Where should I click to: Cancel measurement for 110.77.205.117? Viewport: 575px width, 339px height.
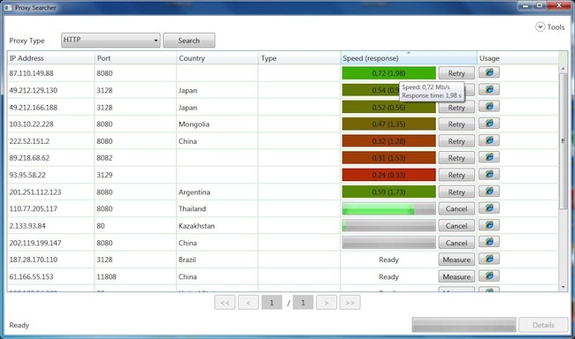(x=456, y=208)
